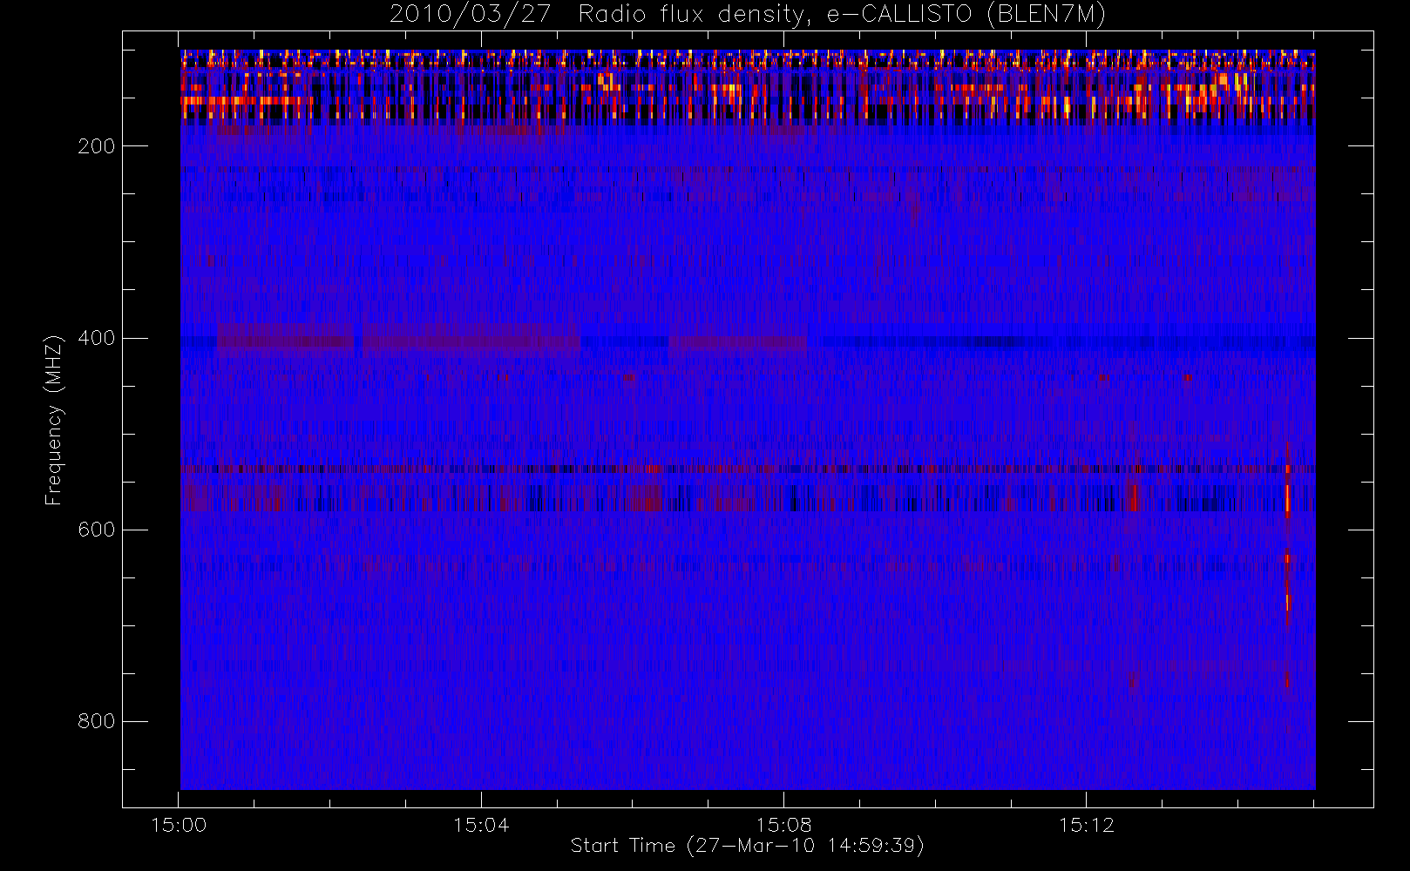Click the 600 frequency tick label

97,530
